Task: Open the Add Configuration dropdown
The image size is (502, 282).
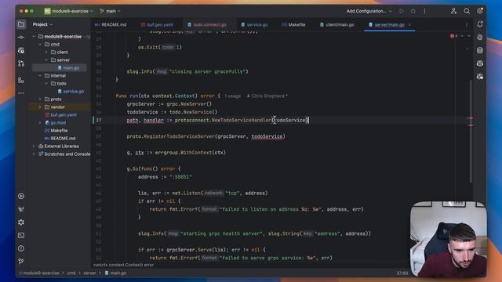Action: (x=369, y=11)
